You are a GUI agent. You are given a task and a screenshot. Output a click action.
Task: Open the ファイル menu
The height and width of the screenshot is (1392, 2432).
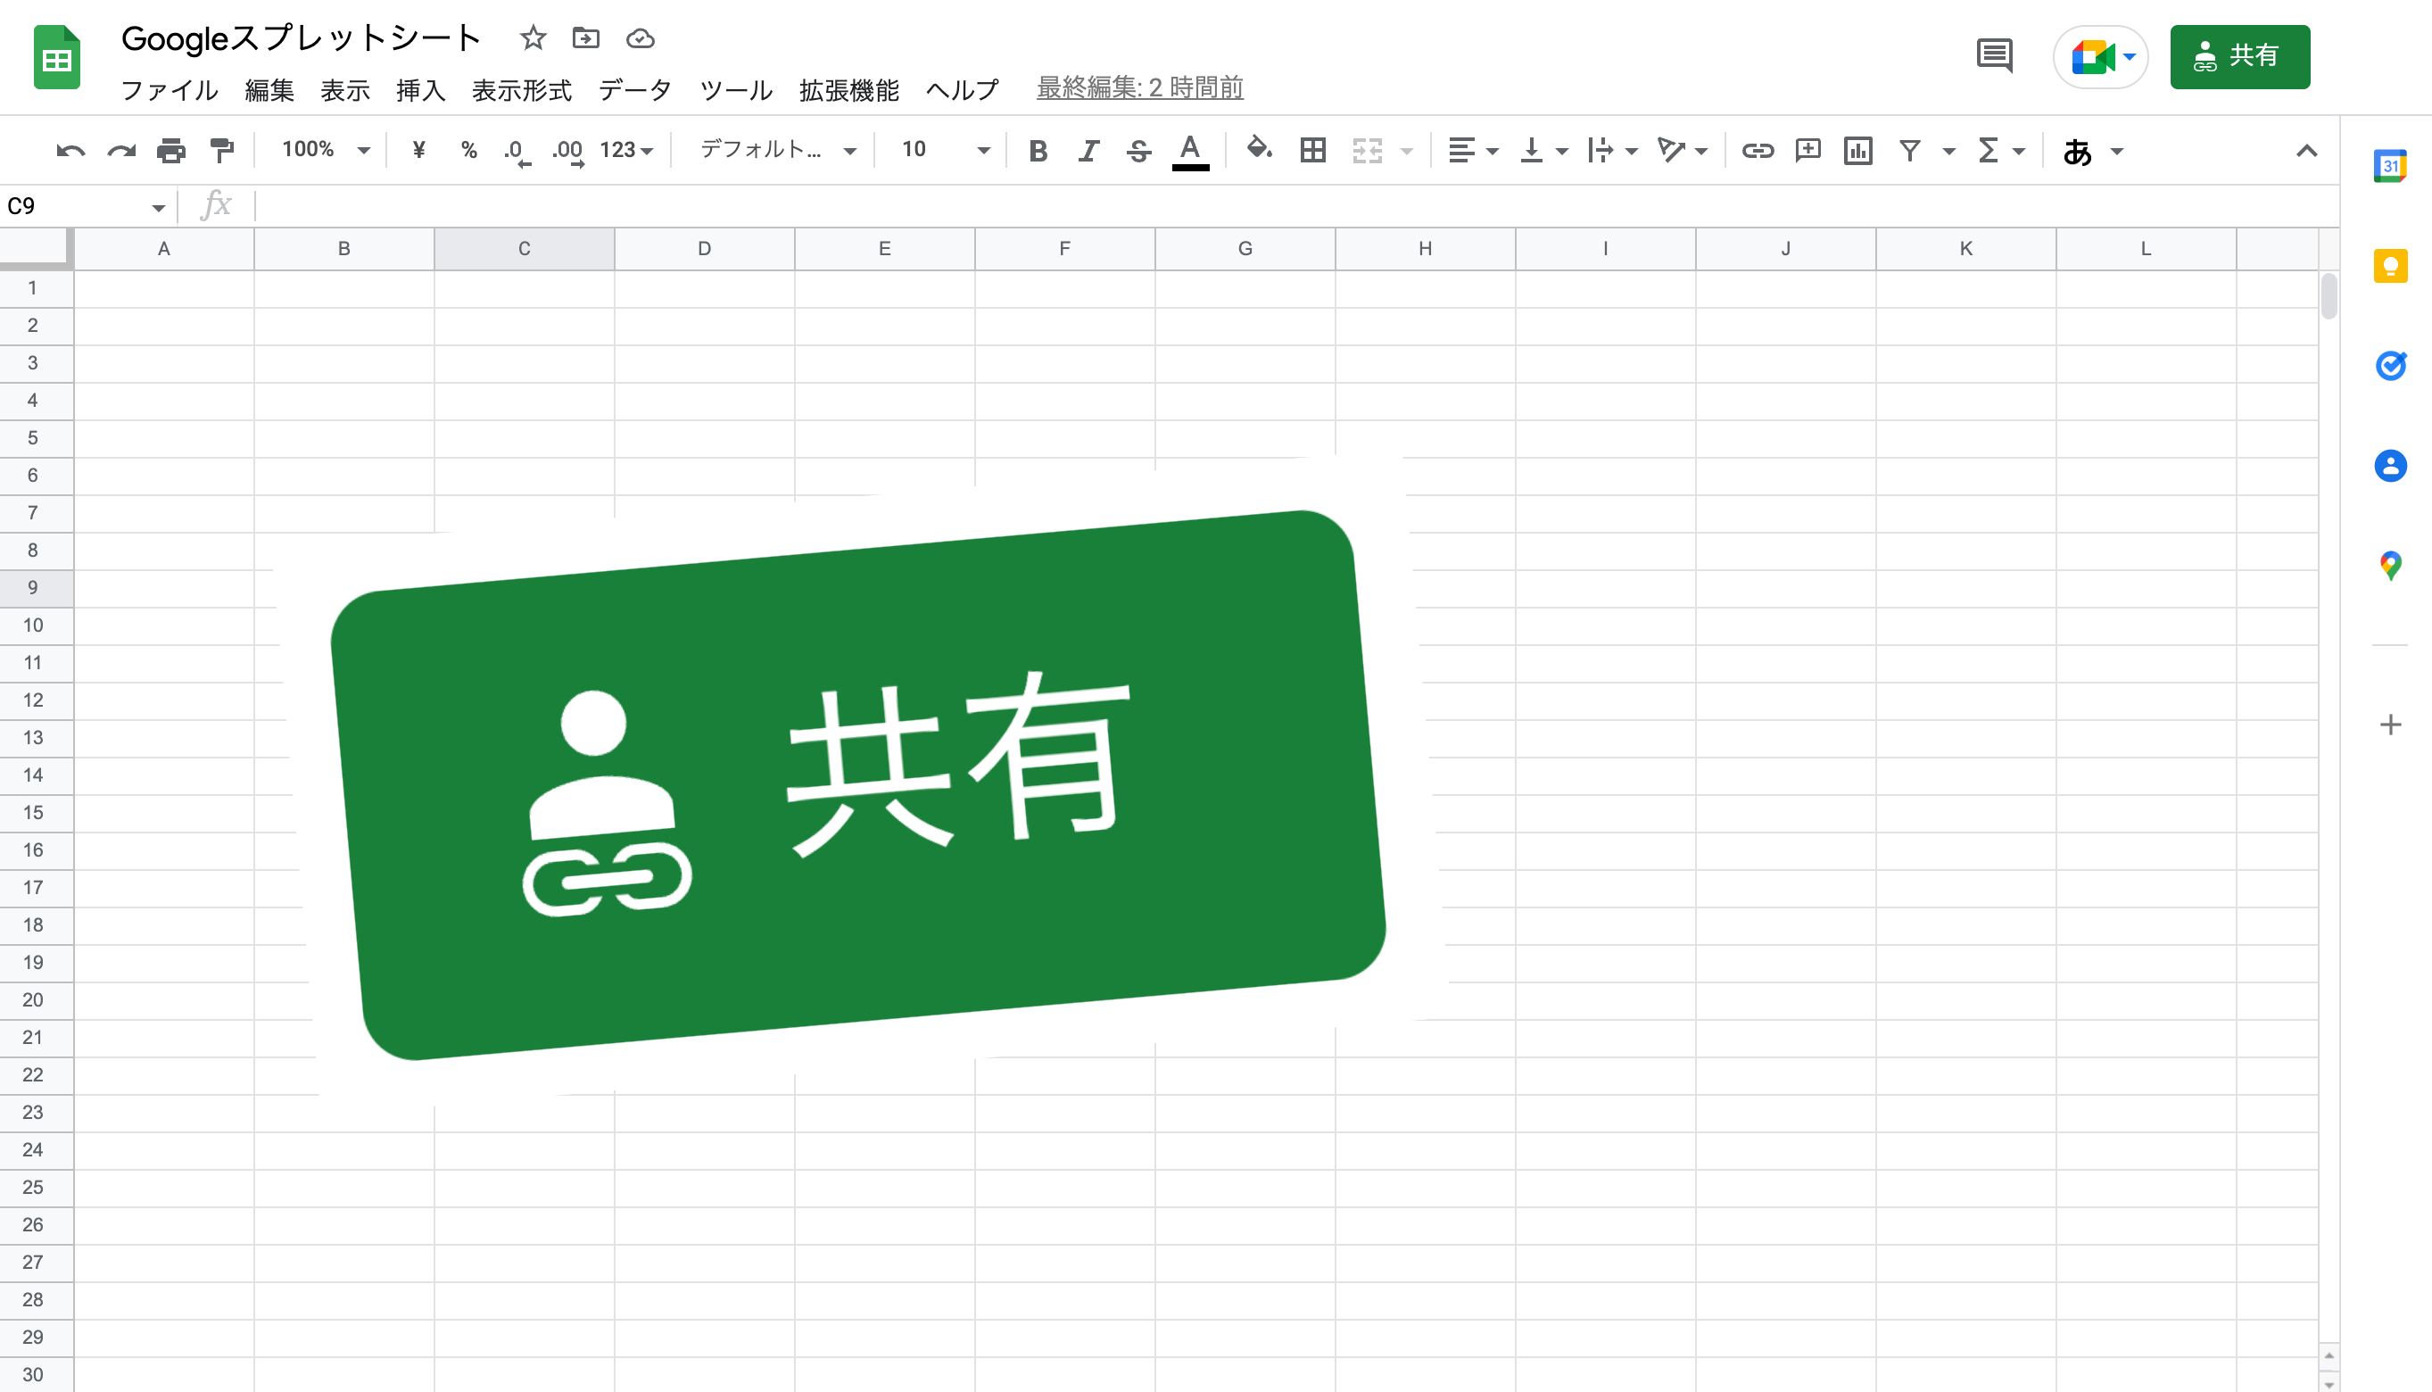[x=170, y=90]
